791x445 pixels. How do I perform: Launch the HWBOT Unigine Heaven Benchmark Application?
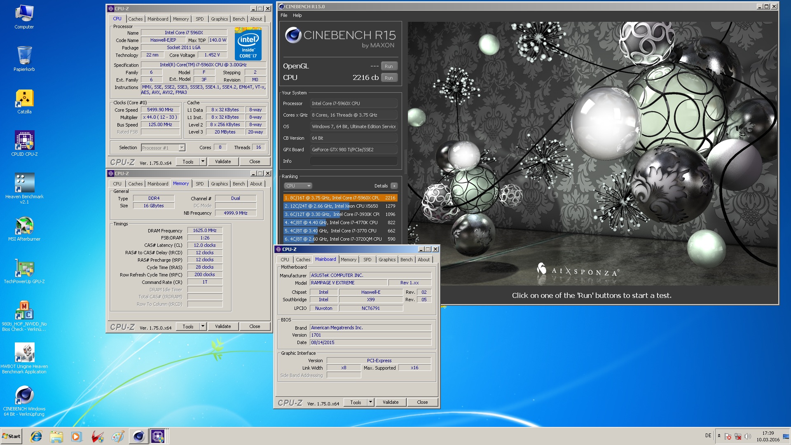pyautogui.click(x=24, y=358)
